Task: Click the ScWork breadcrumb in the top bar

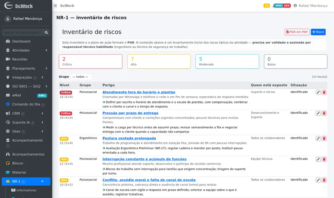Action: point(67,6)
